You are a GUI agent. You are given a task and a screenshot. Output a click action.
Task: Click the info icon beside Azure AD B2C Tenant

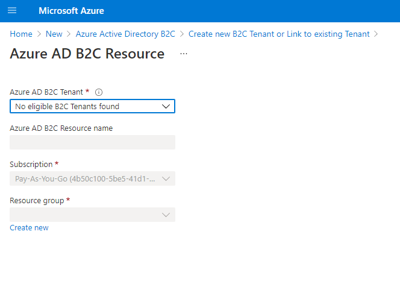(x=99, y=92)
